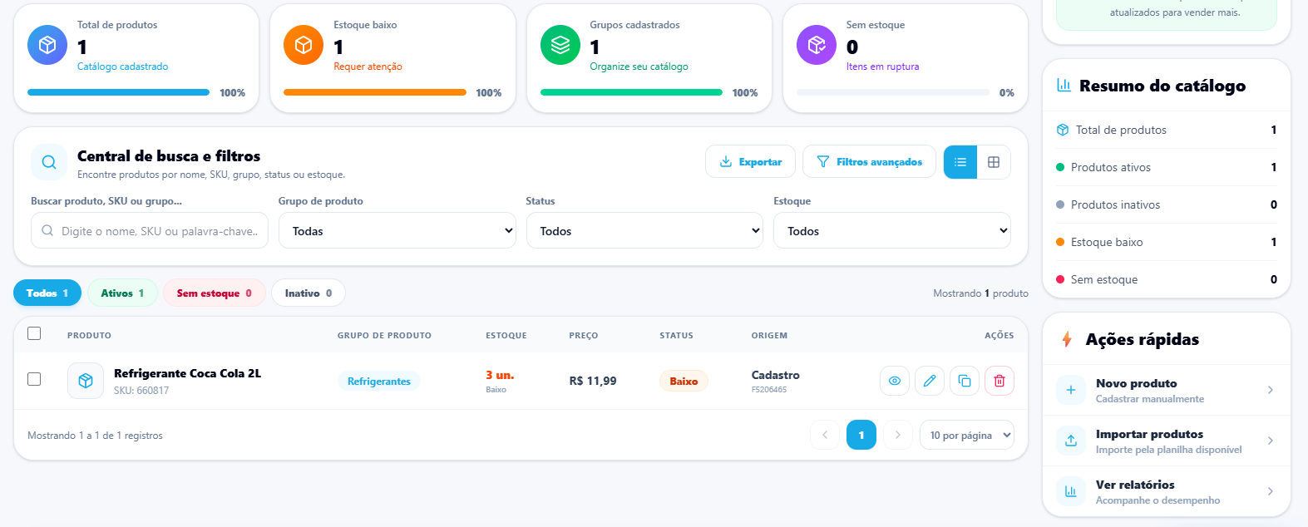Duplicate the Coca Cola product with copy icon
The height and width of the screenshot is (527, 1308).
coord(965,381)
